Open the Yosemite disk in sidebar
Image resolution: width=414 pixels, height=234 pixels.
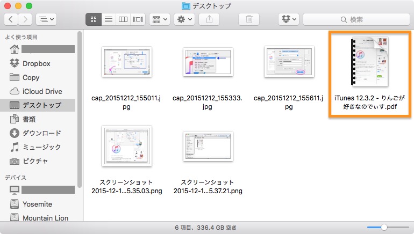coord(38,204)
